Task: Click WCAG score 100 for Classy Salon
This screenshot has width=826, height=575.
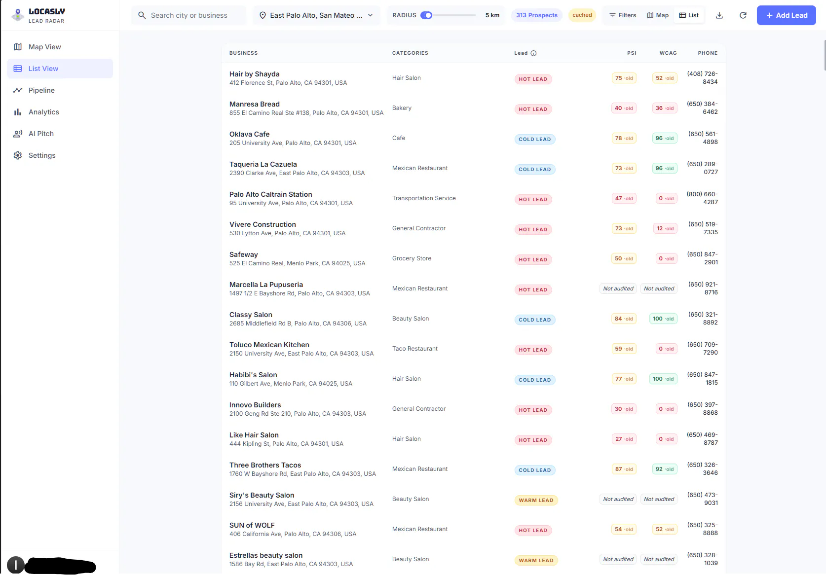Action: pyautogui.click(x=664, y=319)
